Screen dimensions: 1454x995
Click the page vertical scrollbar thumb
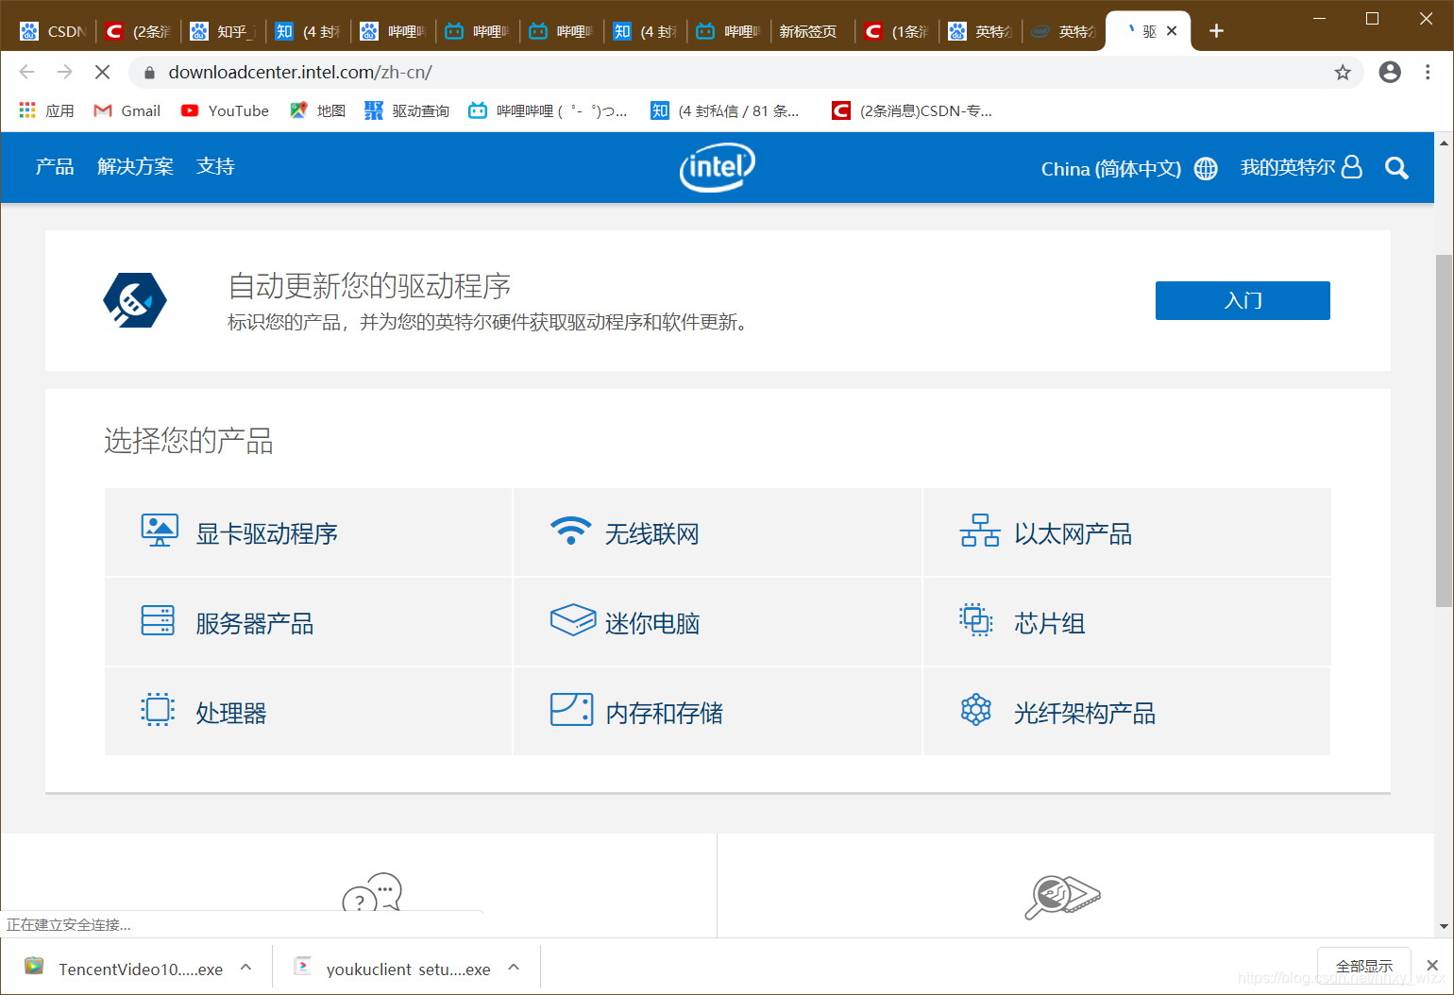[1444, 430]
